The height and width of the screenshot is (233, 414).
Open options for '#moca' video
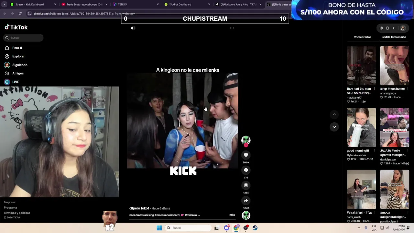tap(408, 213)
